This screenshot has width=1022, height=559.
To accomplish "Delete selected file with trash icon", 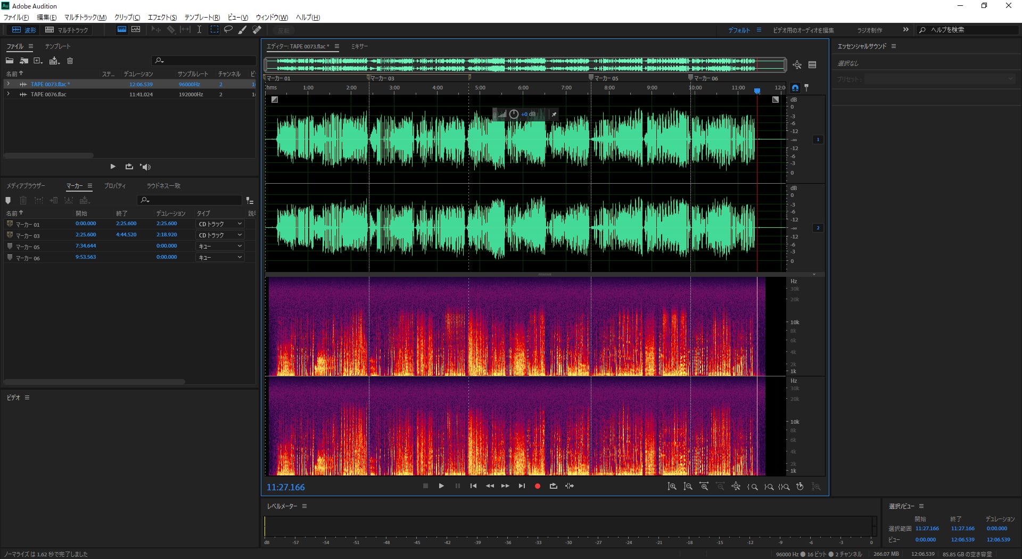I will (70, 61).
